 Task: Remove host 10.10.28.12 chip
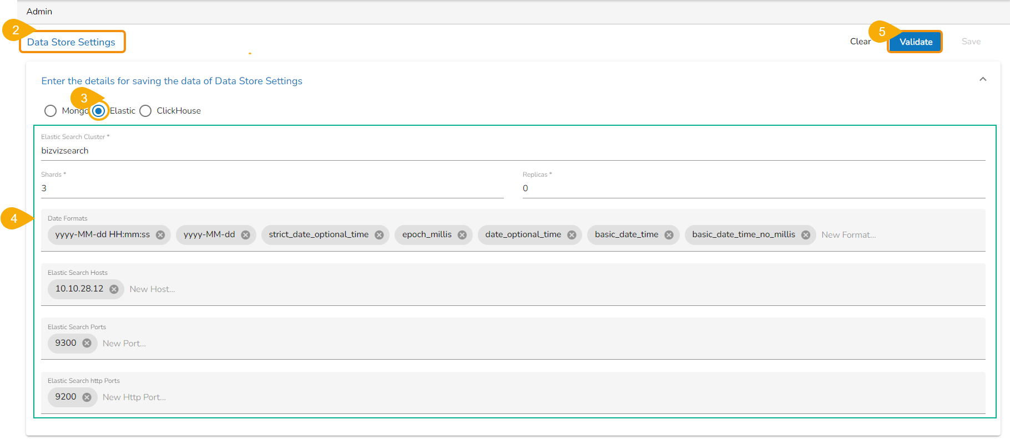tap(114, 289)
